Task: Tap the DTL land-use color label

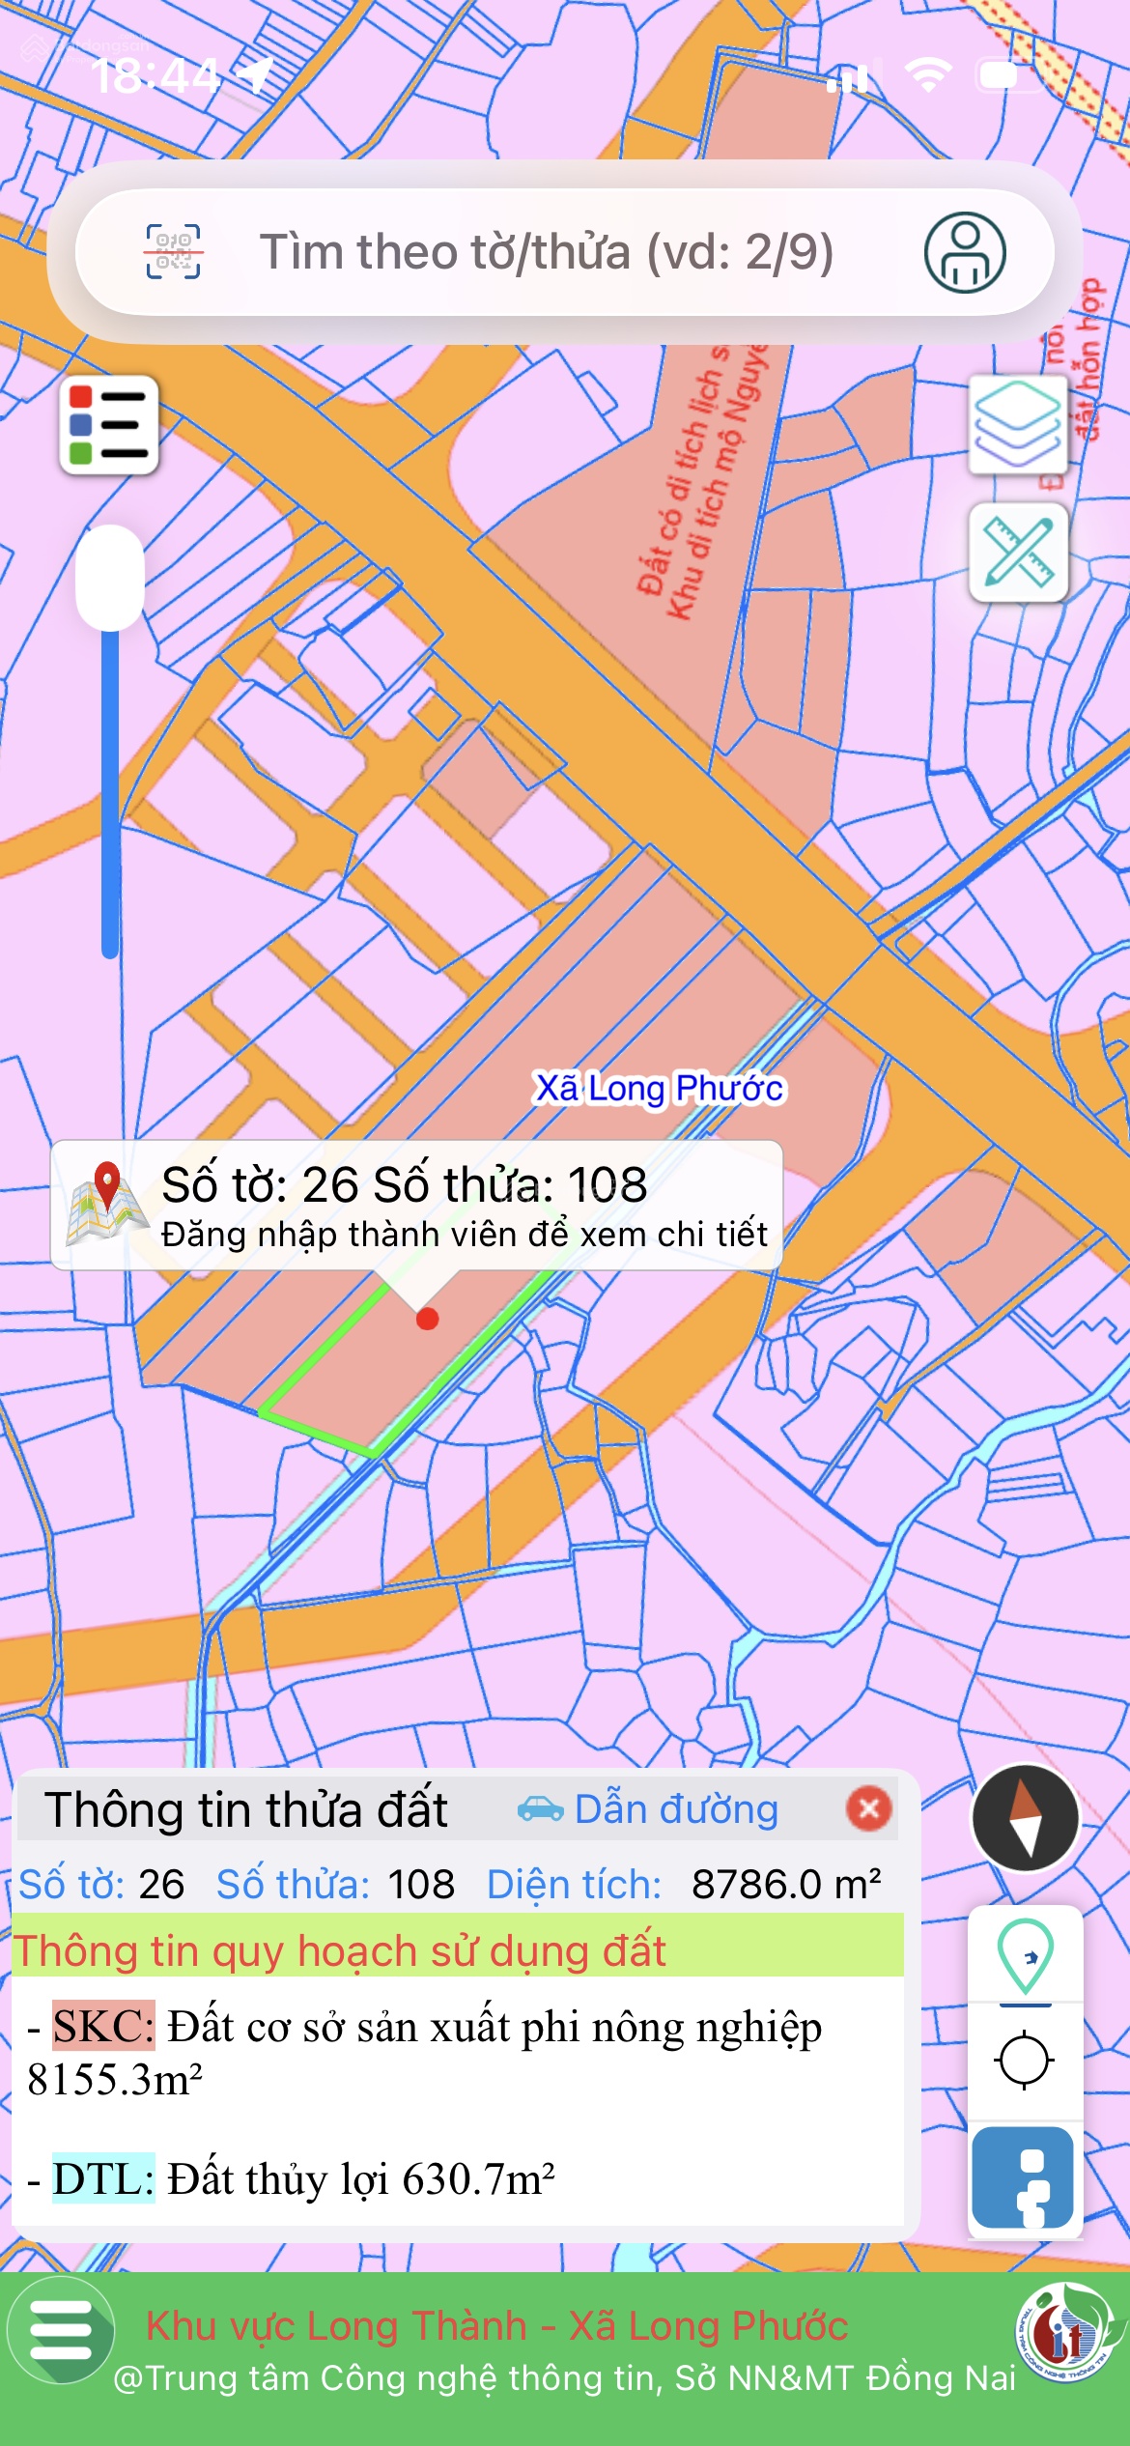Action: click(102, 2178)
